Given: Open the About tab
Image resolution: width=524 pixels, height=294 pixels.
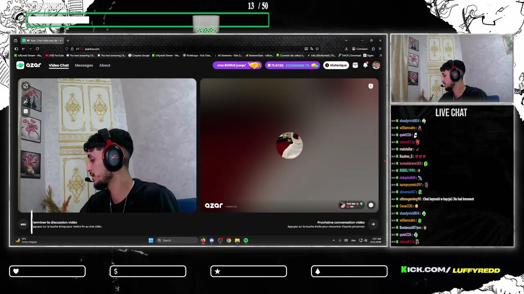Looking at the screenshot, I should pyautogui.click(x=105, y=65).
